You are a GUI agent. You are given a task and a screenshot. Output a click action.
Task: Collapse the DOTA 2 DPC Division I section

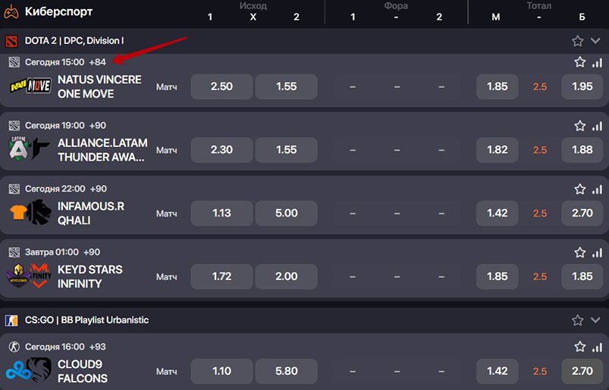[x=596, y=41]
